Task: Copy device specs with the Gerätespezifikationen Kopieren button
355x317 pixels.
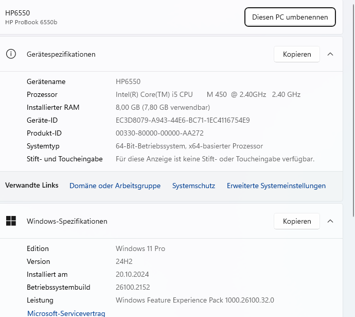Action: (297, 54)
